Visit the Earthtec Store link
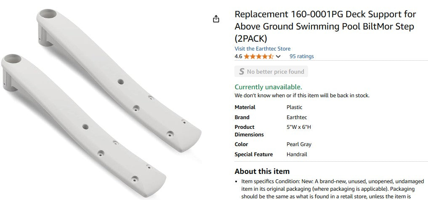The image size is (428, 200). point(262,49)
